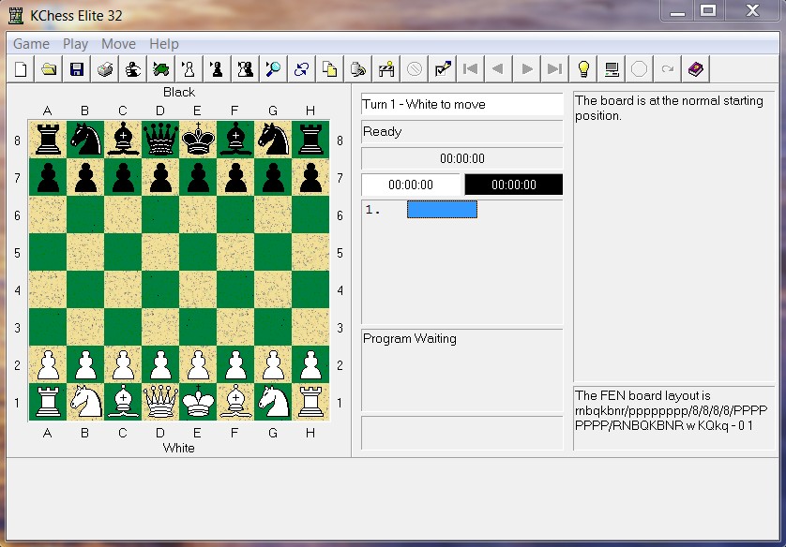Start a new game with the blank page icon
This screenshot has width=786, height=547.
pos(21,68)
